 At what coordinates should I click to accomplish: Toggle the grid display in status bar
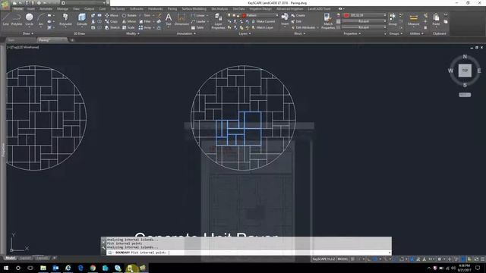tap(352, 259)
